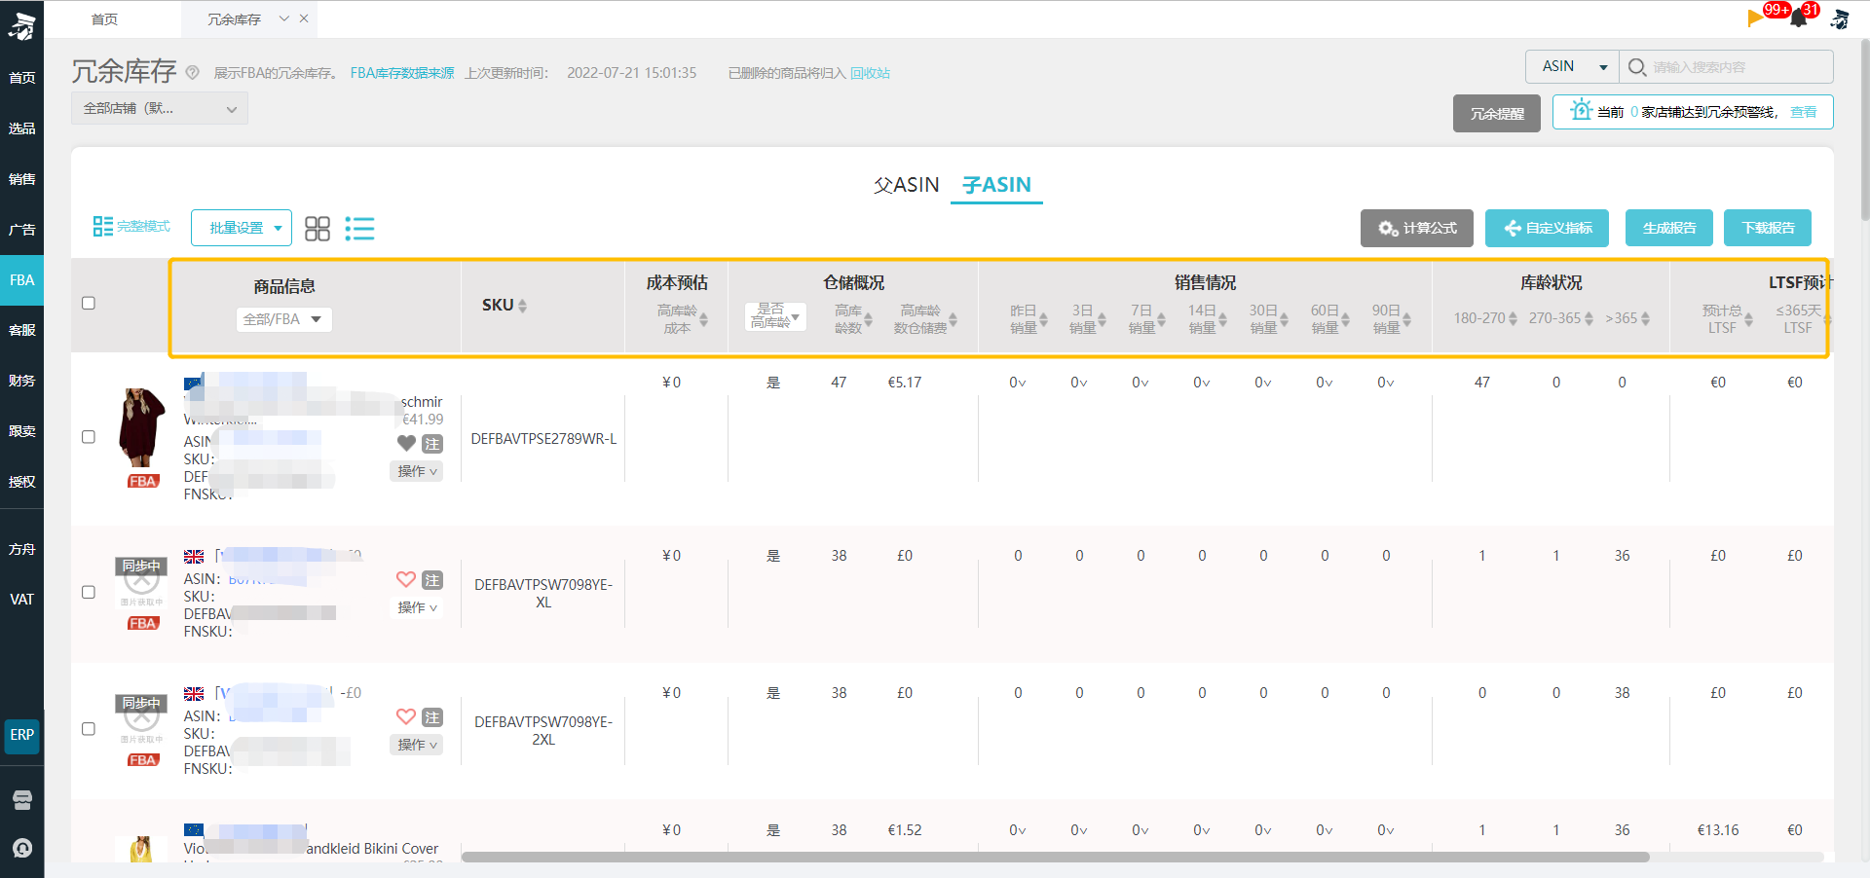
Task: Open 财务 in sidebar
Action: pos(22,381)
